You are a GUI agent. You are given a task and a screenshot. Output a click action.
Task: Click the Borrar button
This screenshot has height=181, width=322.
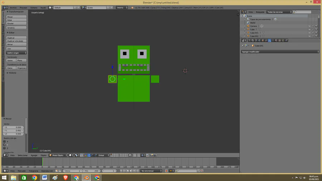click(16, 44)
